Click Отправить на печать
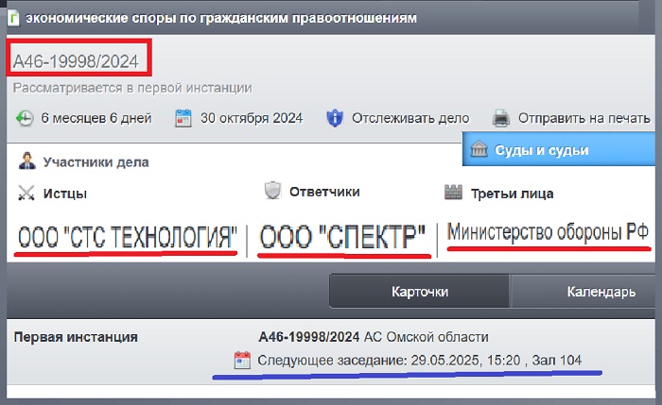Image resolution: width=662 pixels, height=405 pixels. (x=584, y=118)
